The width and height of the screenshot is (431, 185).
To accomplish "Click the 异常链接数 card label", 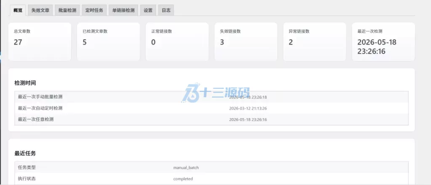I will pos(299,31).
